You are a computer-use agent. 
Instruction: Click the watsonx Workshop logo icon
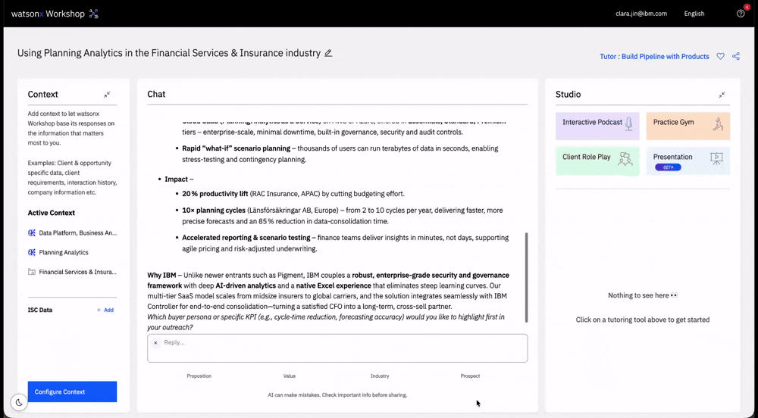94,14
